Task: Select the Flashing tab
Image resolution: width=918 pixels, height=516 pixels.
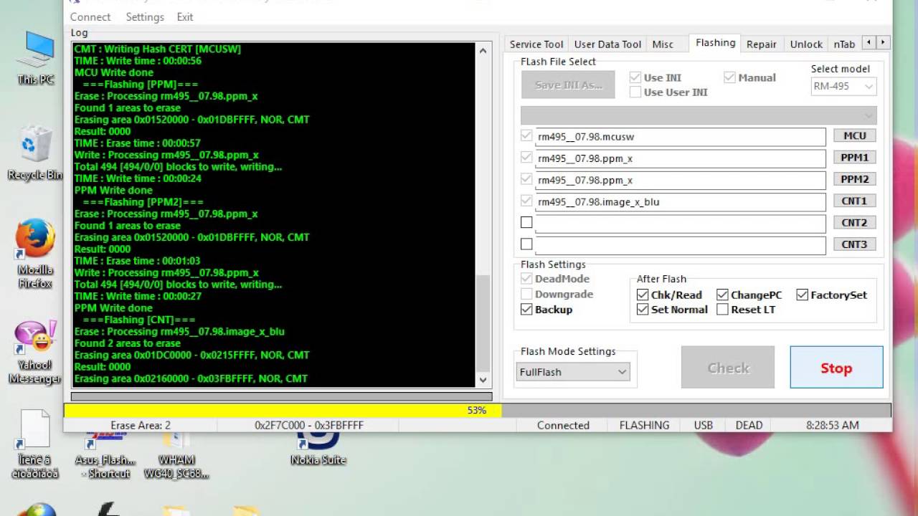Action: point(715,42)
